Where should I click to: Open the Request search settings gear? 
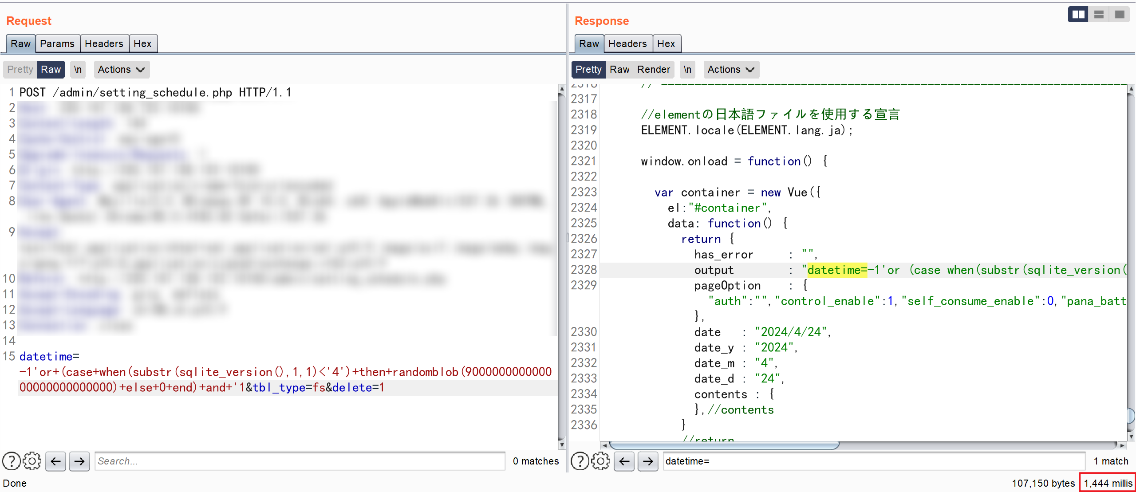click(32, 461)
